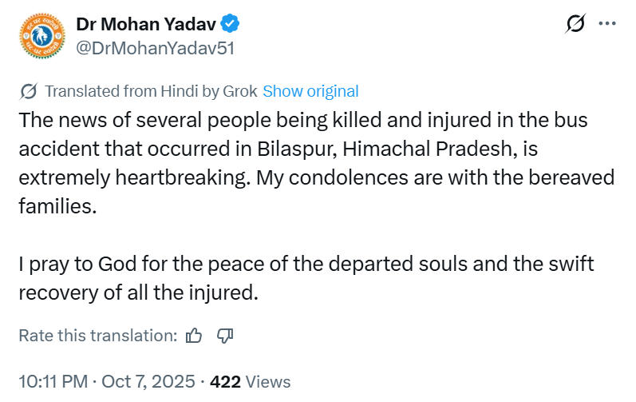Click the prayer for departed souls paragraph
This screenshot has height=402, width=636.
pos(306,277)
